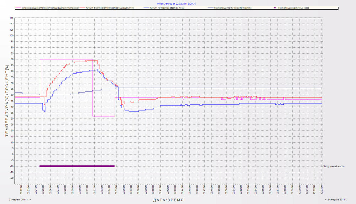The image size is (356, 204).
Task: Click the 'ТЕМПЕРАТУРА[°C]/ПРОЦЕНТ[%]' vertical axis title
Action: point(7,101)
